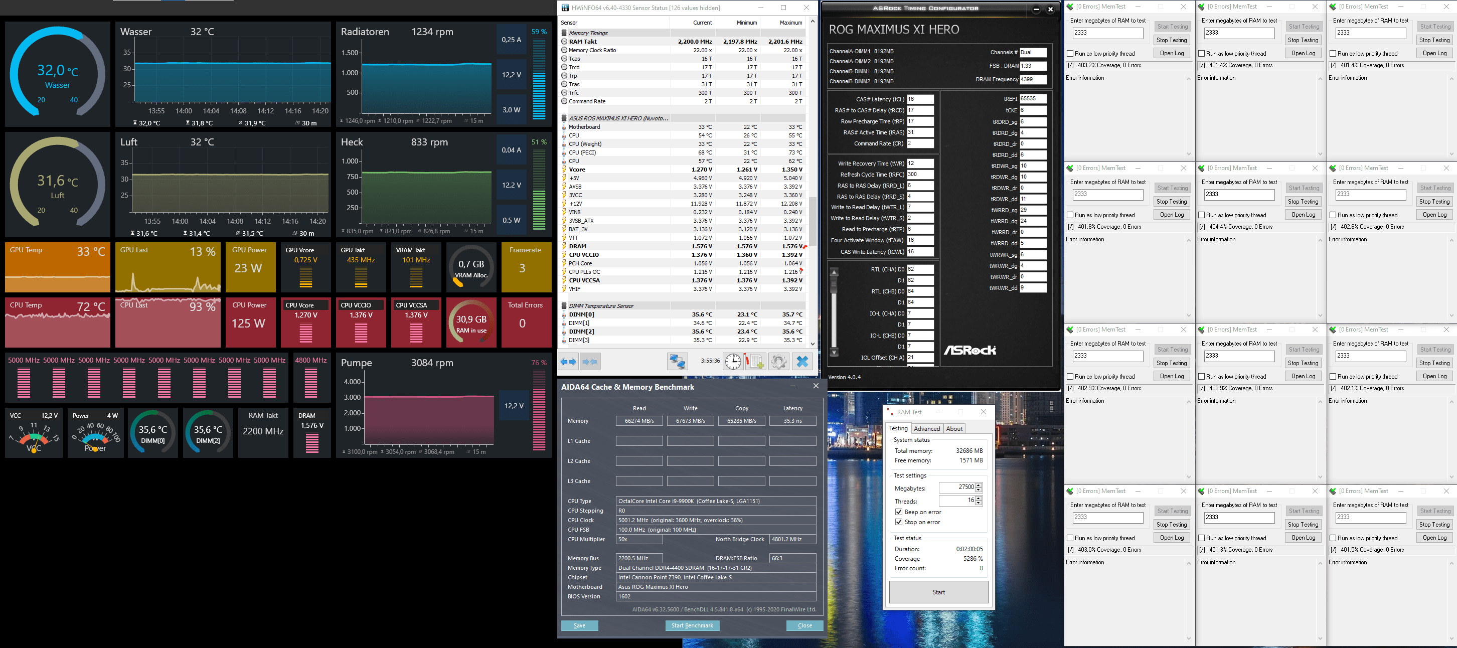This screenshot has width=1457, height=648.
Task: Click ASRock Timing Configurator minimize icon
Action: [1036, 9]
